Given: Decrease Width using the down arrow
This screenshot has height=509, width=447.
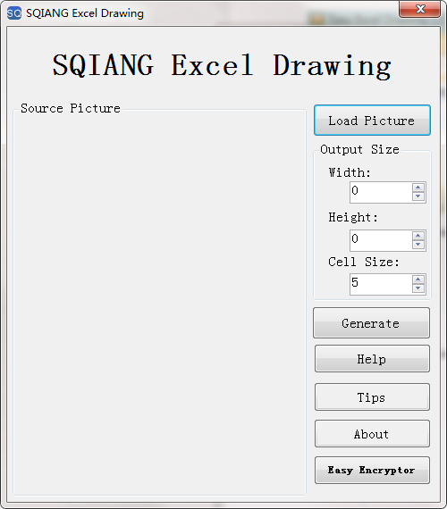Looking at the screenshot, I should (418, 196).
